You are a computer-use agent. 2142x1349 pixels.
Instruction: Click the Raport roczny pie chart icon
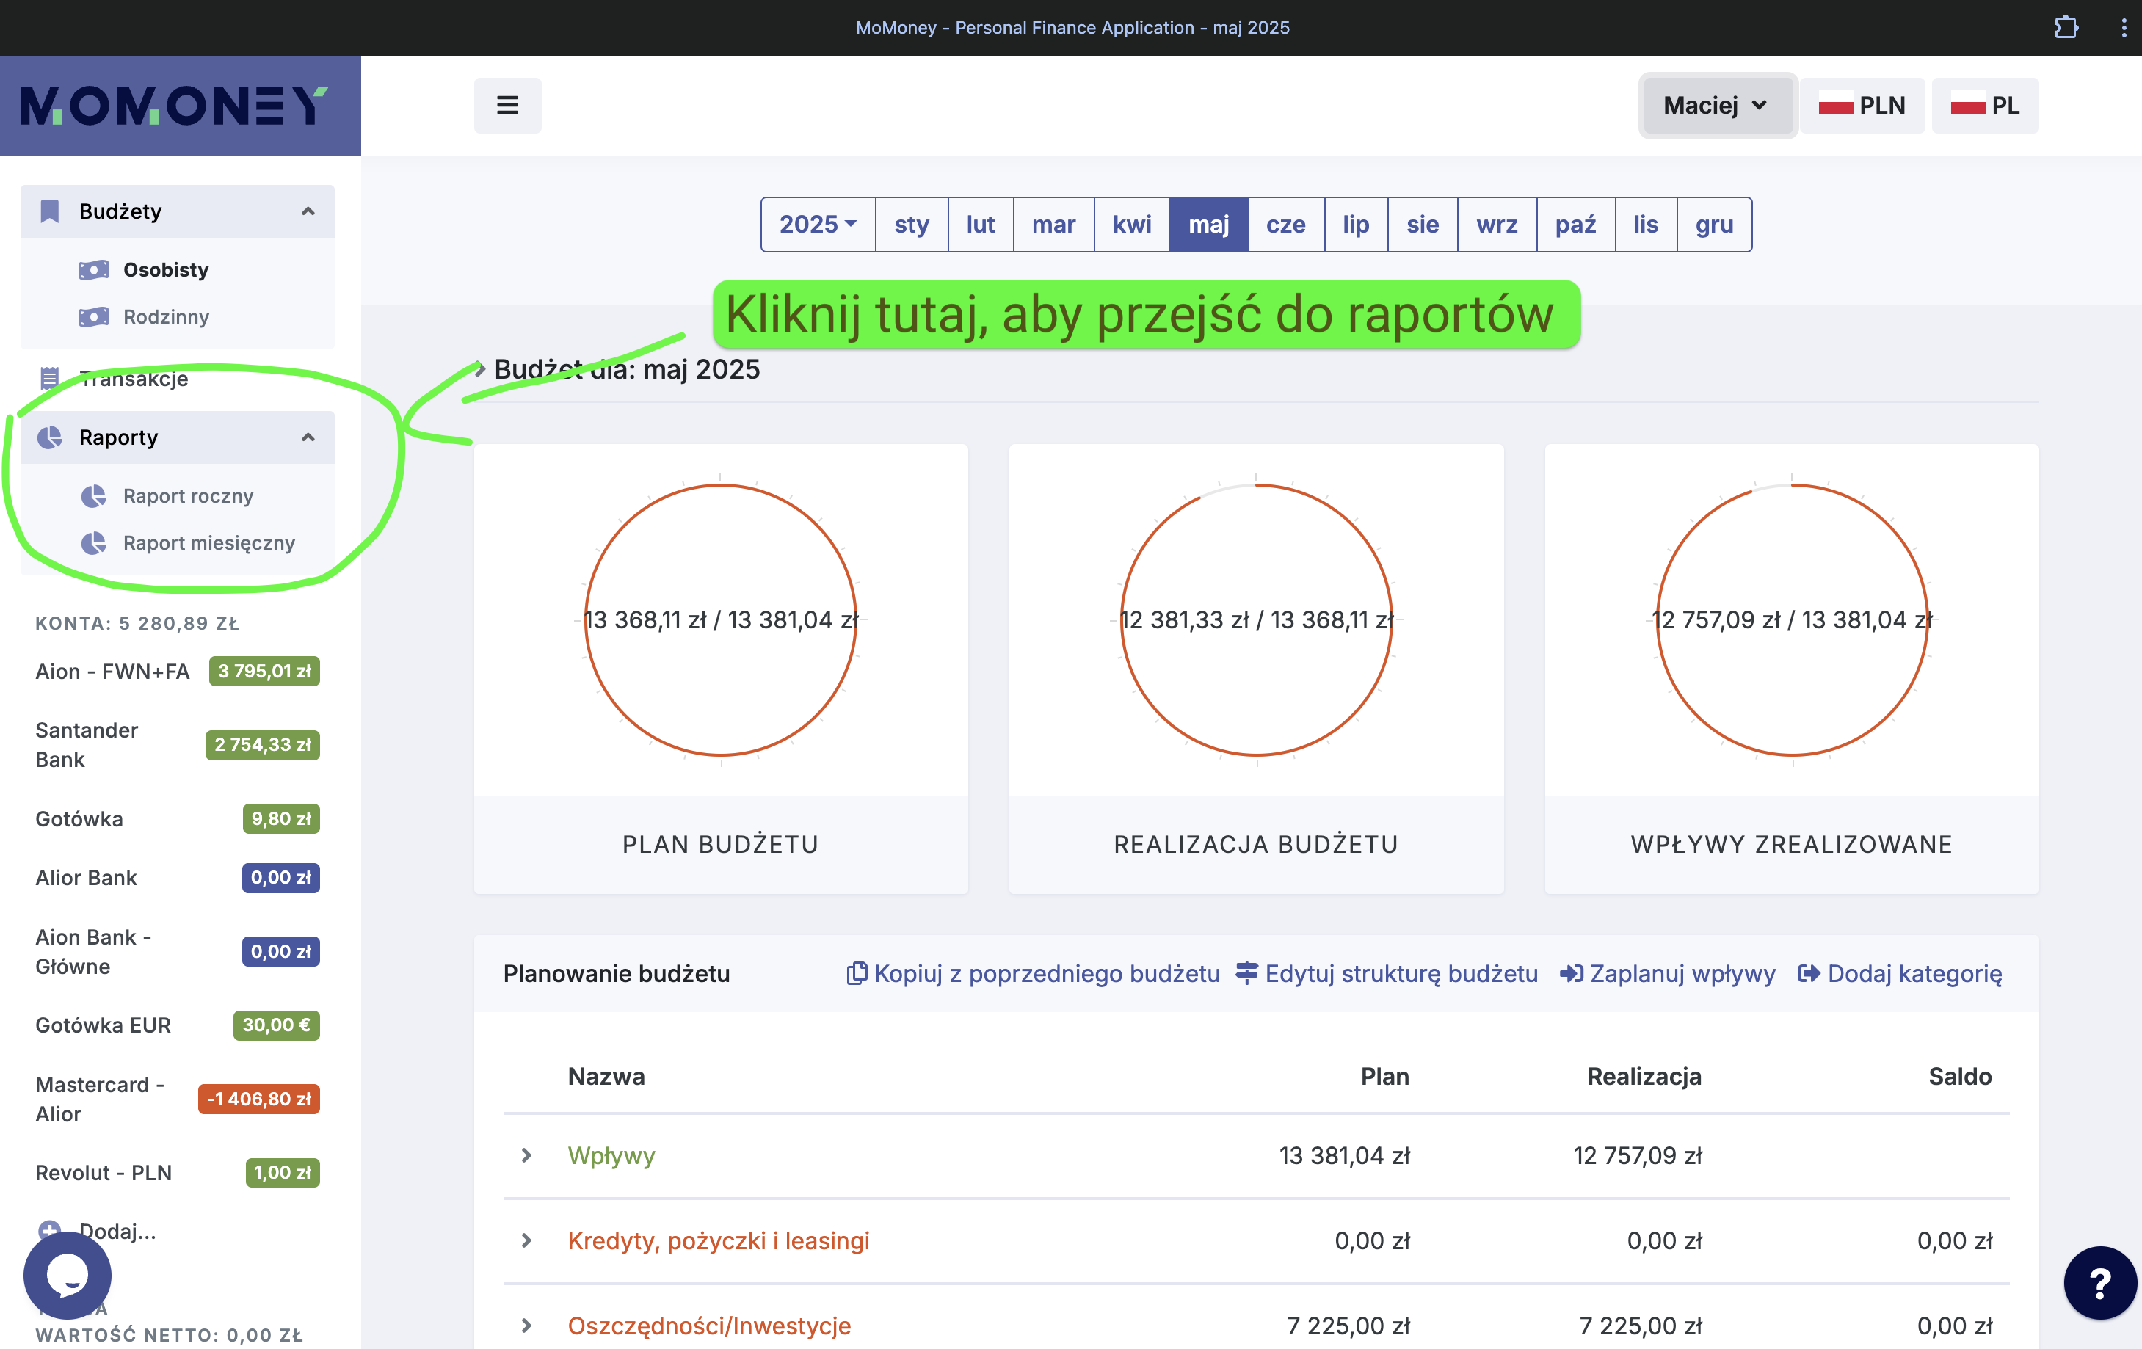93,496
